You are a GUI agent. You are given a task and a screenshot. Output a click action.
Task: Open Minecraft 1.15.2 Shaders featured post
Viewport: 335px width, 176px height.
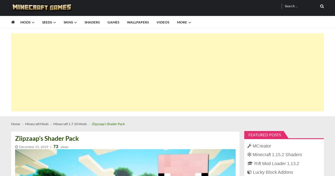pos(277,155)
